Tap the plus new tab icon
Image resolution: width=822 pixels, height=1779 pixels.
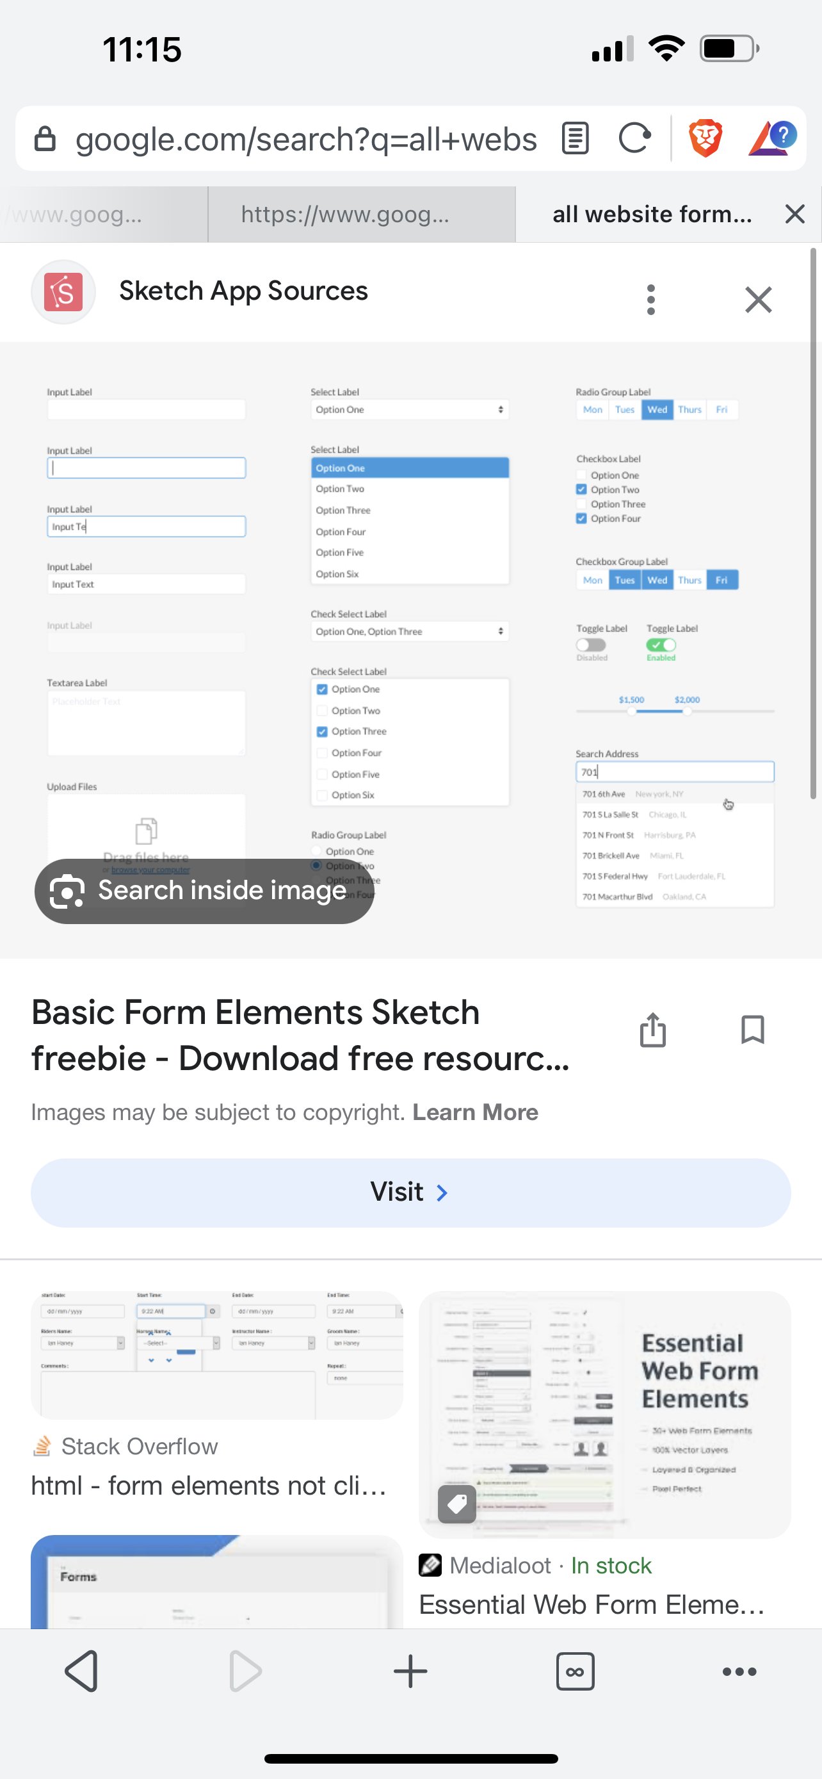[x=410, y=1671]
